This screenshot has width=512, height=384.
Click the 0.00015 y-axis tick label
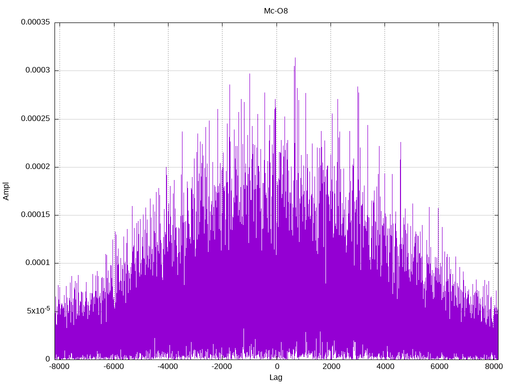[x=35, y=215]
